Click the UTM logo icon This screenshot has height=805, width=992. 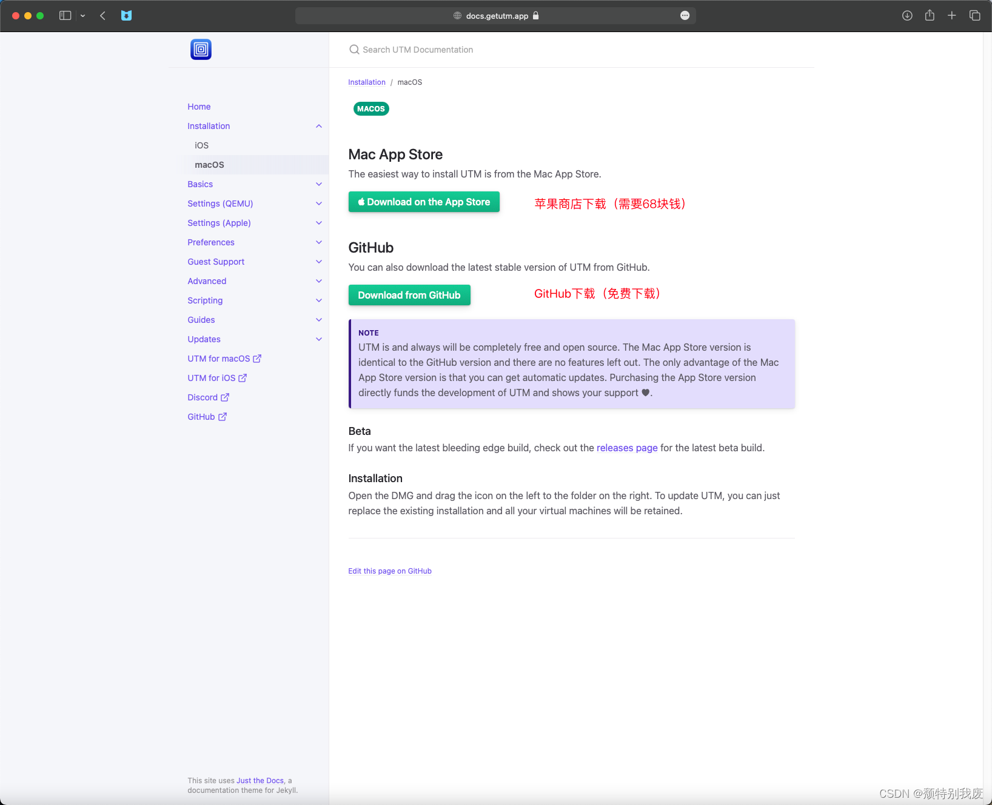click(201, 50)
